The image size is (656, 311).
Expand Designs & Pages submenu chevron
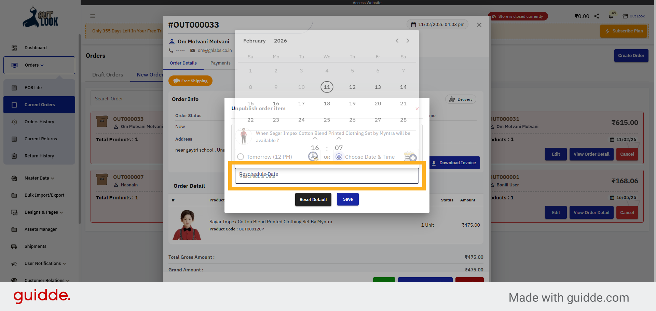point(61,213)
